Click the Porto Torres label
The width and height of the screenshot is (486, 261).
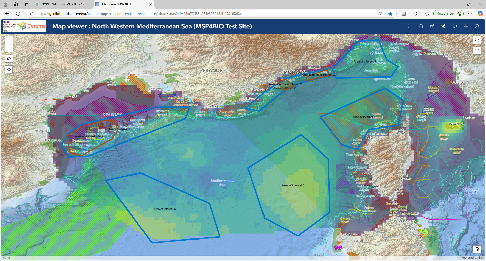pyautogui.click(x=350, y=234)
